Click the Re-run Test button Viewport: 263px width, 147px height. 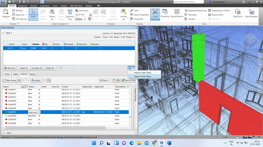point(129,80)
